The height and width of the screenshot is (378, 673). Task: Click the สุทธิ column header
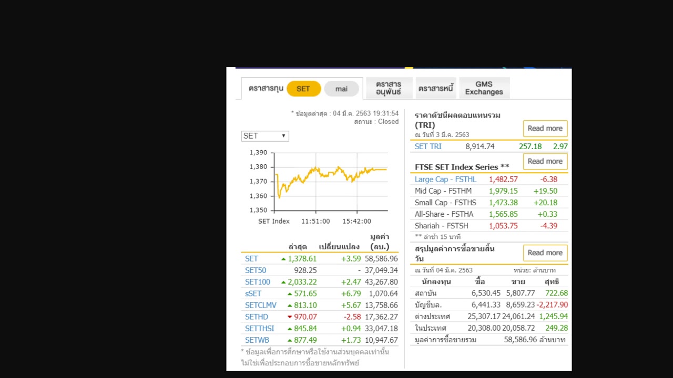(x=552, y=281)
